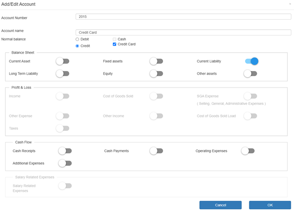Select the Credit radio button
294x213 pixels.
(77, 46)
